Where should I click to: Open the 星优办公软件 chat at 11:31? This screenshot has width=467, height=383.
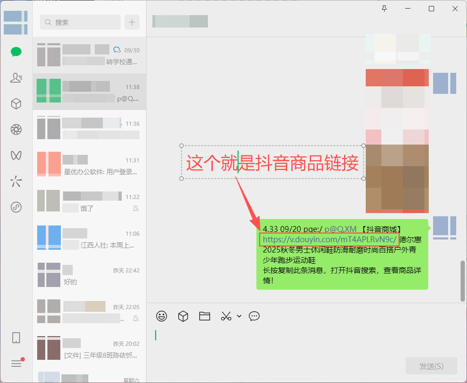[89, 165]
